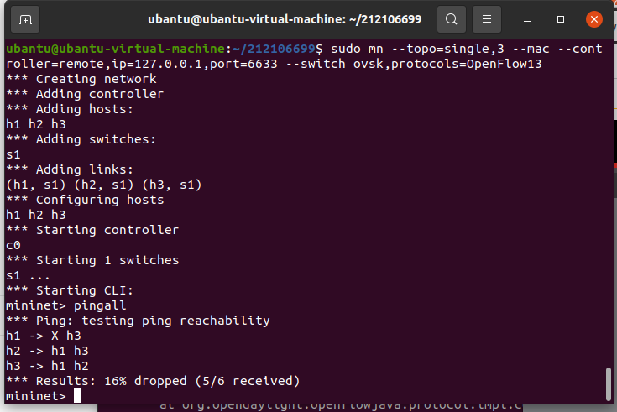
Task: Click the terminal scrollbar thumb
Action: click(609, 383)
